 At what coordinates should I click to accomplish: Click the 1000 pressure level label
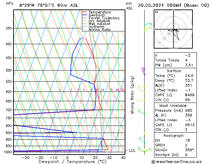click(8, 152)
